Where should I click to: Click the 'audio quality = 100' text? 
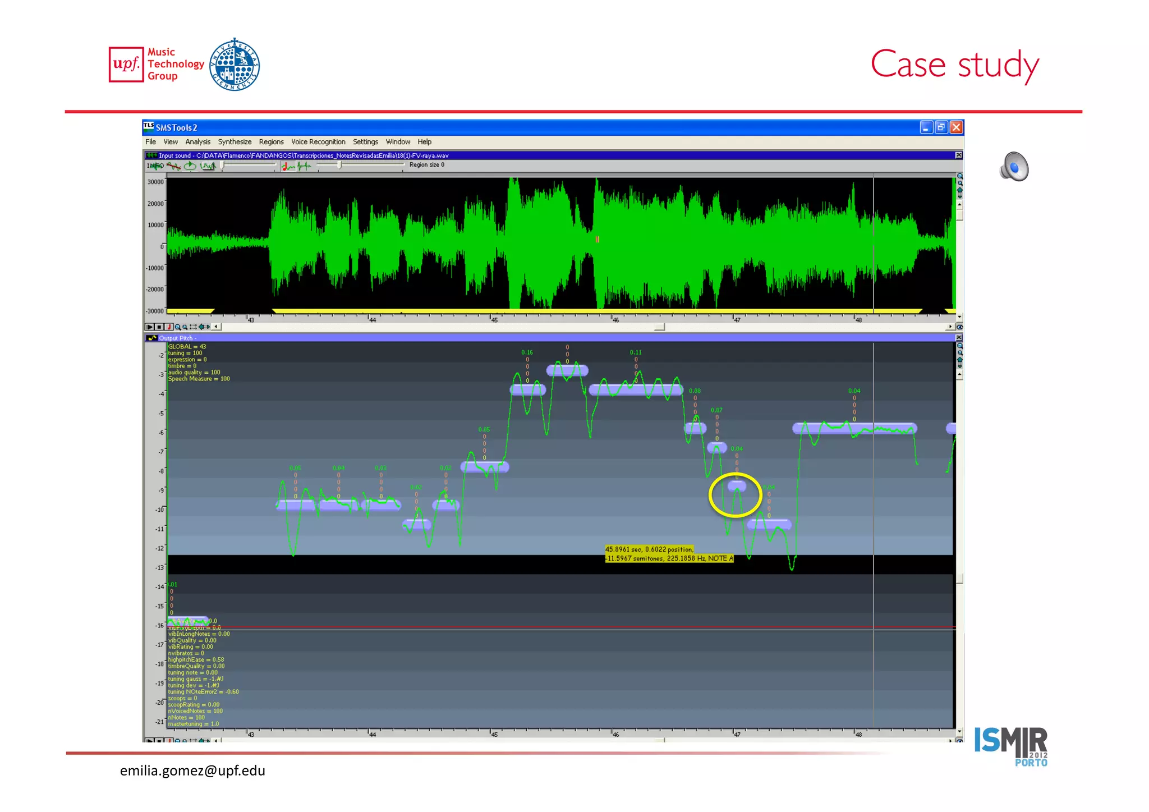click(194, 372)
